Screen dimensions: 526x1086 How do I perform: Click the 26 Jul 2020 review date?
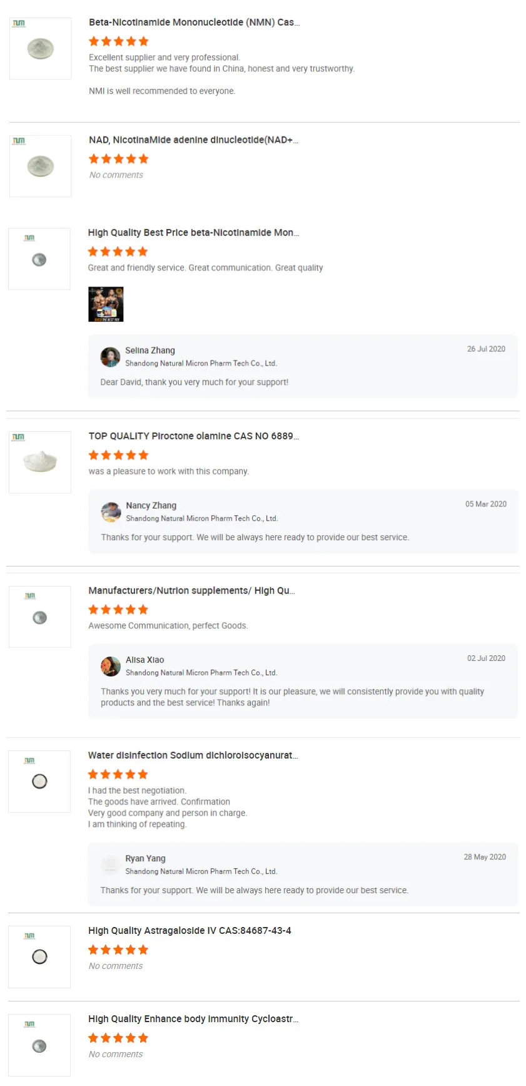pyautogui.click(x=486, y=349)
